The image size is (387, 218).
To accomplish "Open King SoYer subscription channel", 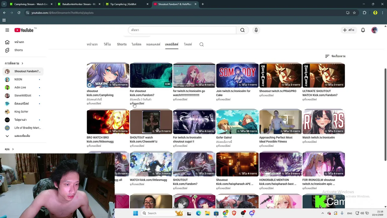I will point(23,112).
